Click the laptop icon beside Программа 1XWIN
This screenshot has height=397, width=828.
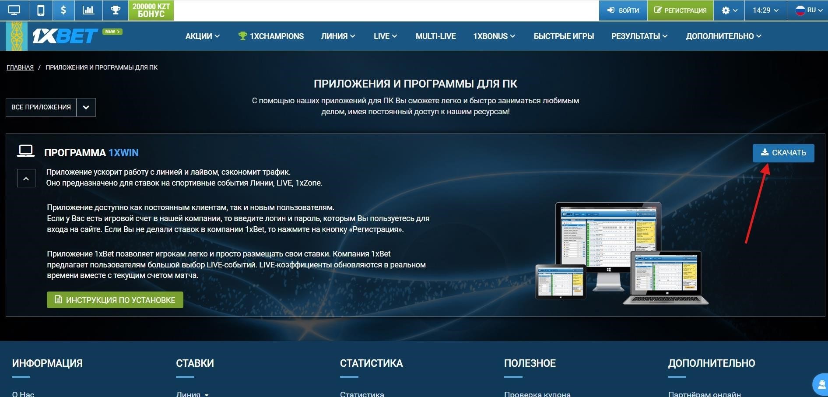pyautogui.click(x=26, y=151)
